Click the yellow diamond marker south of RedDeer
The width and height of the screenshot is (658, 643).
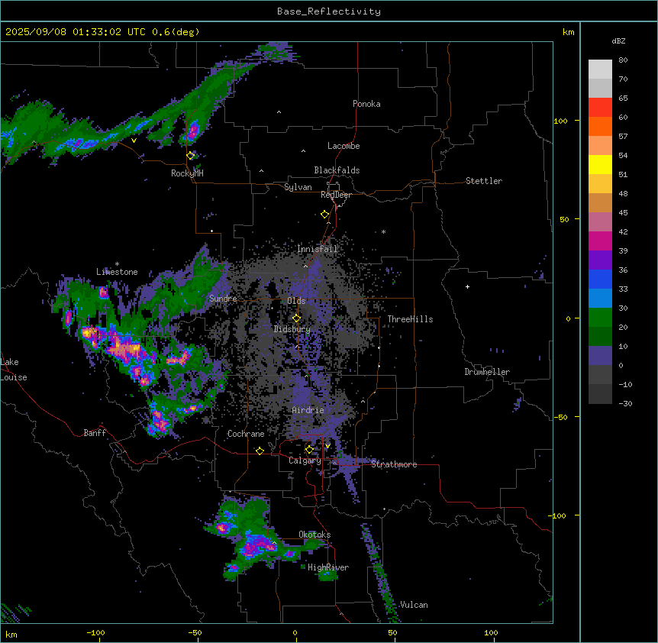pos(324,215)
